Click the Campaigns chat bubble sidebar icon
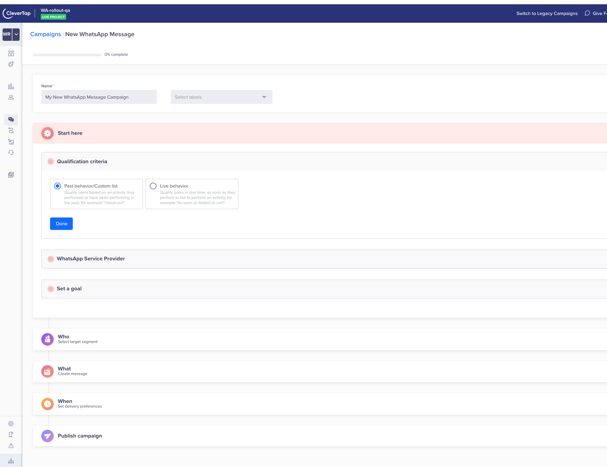607x467 pixels. pyautogui.click(x=11, y=120)
